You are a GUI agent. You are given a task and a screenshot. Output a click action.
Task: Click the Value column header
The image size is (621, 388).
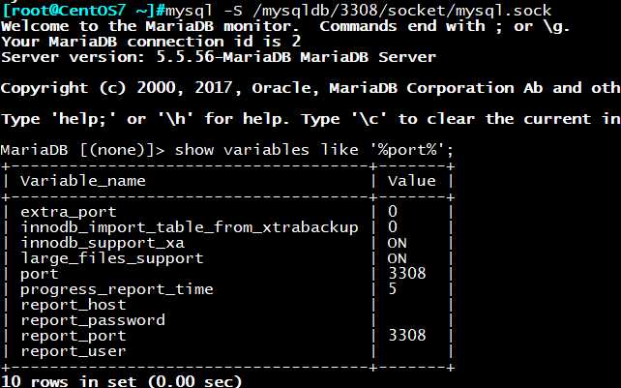(x=411, y=181)
